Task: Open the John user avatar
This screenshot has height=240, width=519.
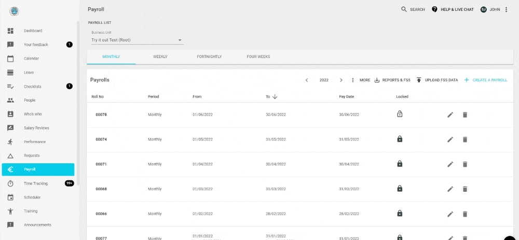Action: pos(484,9)
